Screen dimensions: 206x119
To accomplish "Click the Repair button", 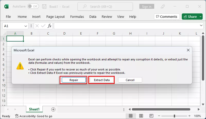I will click(74, 80).
